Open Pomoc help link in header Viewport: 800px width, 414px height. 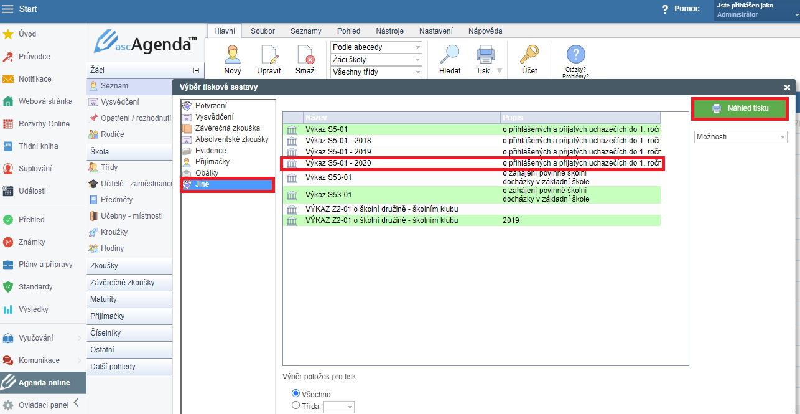pyautogui.click(x=686, y=9)
